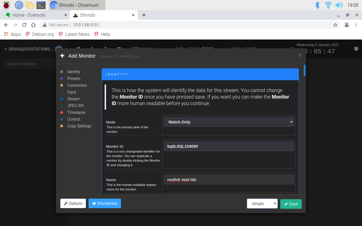Click the ShinobiHub button

105,203
